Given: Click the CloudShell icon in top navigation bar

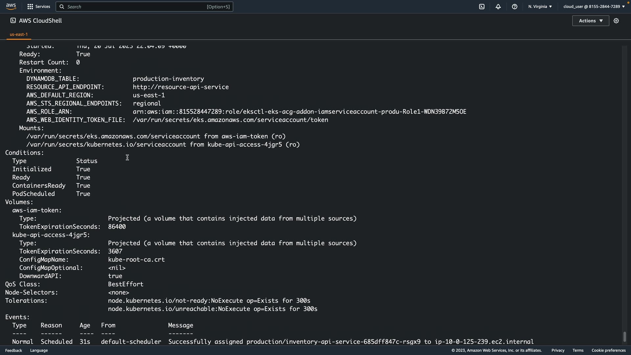Looking at the screenshot, I should point(482,7).
